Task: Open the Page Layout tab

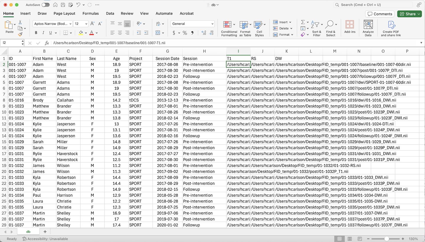Action: pos(64,14)
